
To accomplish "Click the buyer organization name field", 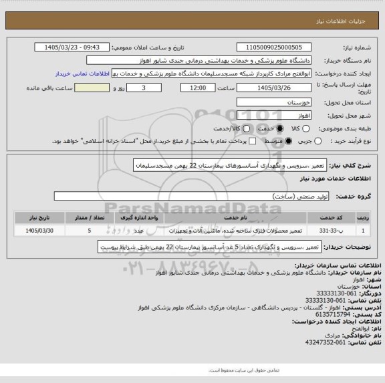I will 199,60.
